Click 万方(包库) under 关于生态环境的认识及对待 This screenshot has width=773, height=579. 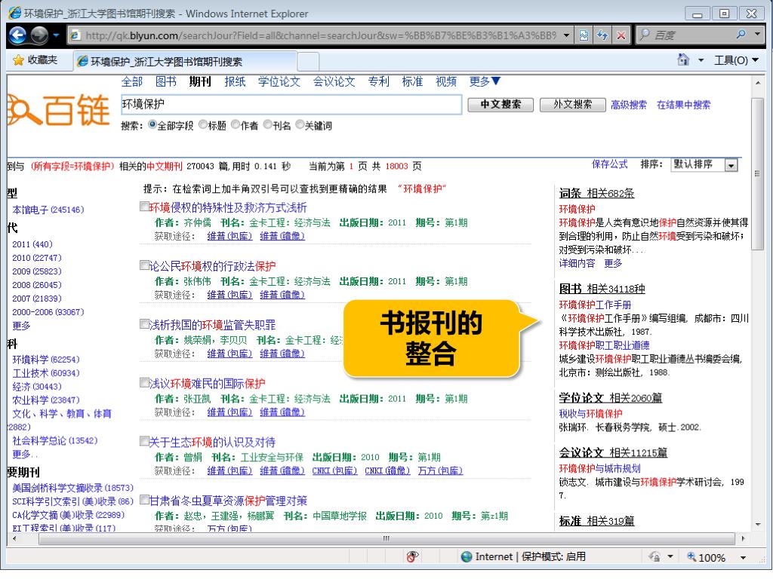pyautogui.click(x=440, y=471)
